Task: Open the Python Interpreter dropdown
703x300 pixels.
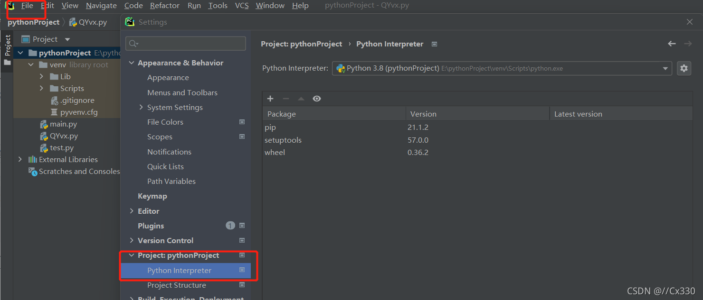Action: 502,68
